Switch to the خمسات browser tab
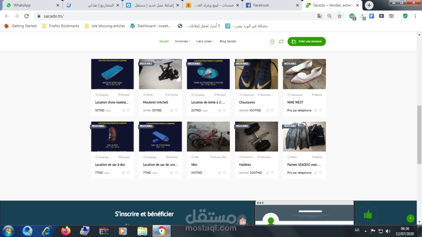Screen dimensions: 422x237 [x=212, y=5]
